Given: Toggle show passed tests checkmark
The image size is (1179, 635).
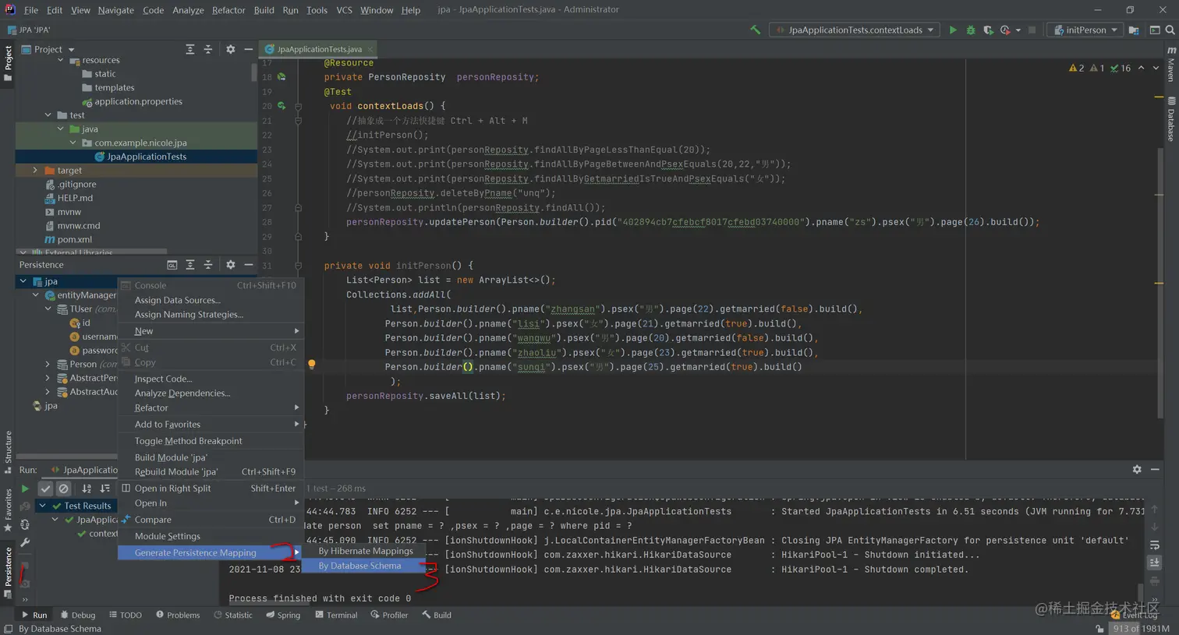Looking at the screenshot, I should (x=45, y=489).
